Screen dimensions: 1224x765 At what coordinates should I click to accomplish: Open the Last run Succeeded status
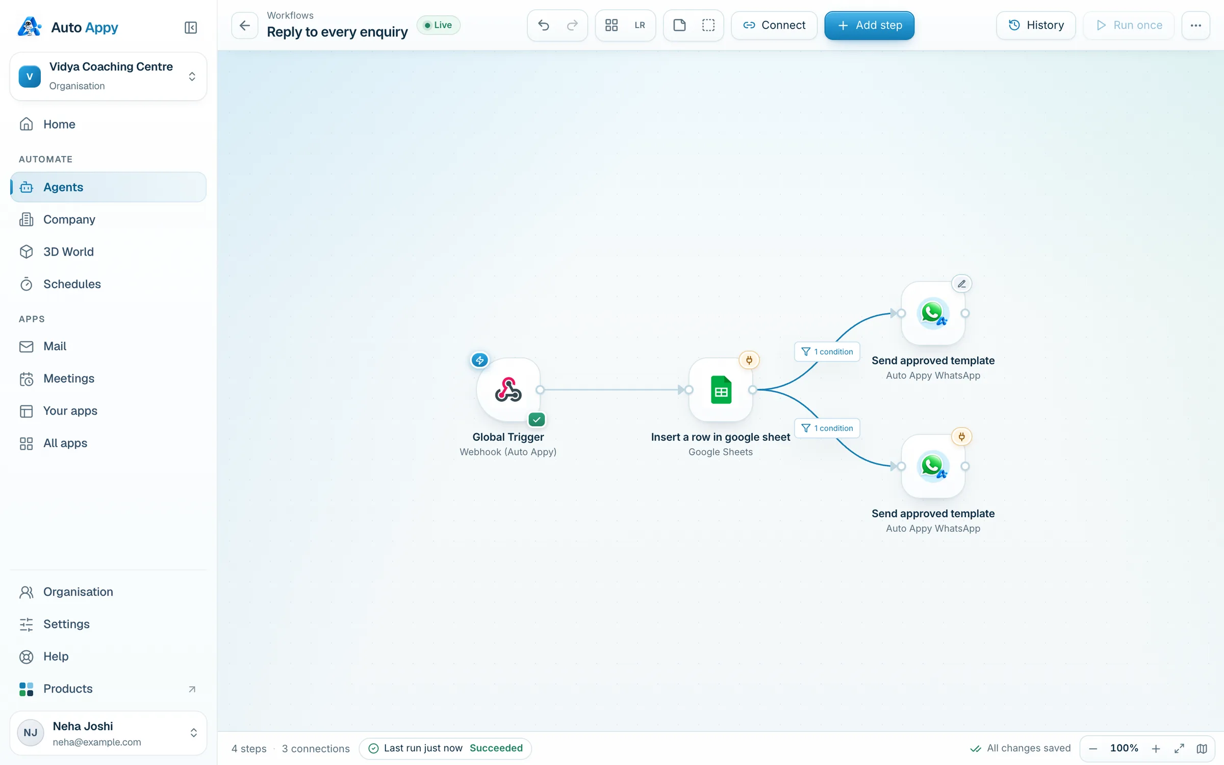point(445,748)
